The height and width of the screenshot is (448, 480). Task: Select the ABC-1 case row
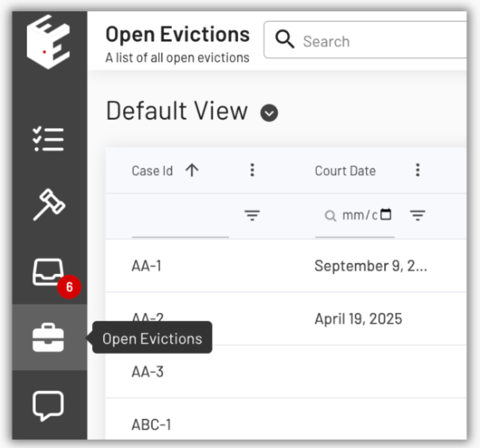[151, 425]
